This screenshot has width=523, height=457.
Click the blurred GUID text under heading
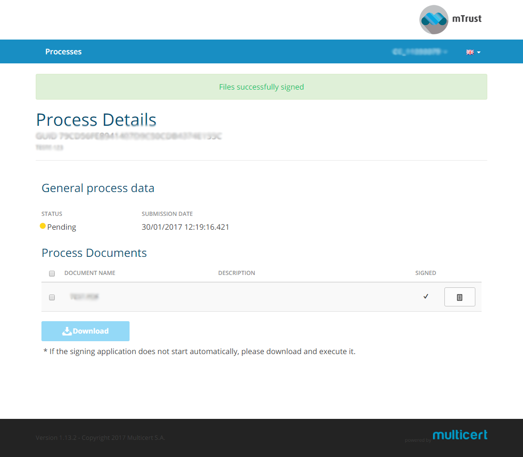click(129, 136)
